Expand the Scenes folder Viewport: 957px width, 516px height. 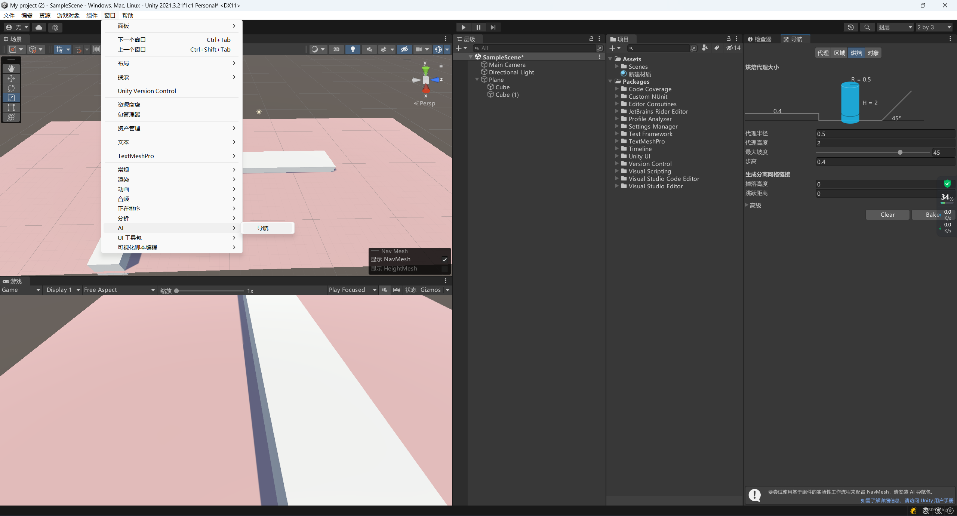617,67
